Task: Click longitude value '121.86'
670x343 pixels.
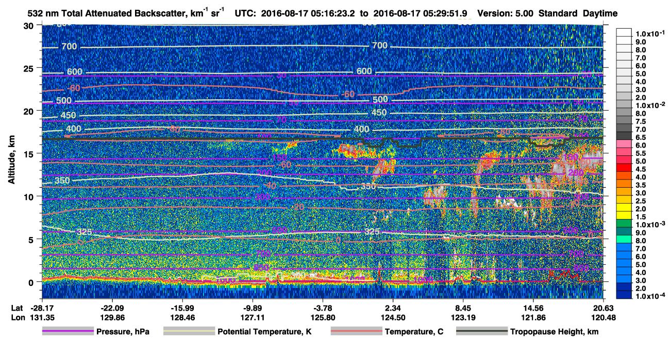Action: (533, 317)
